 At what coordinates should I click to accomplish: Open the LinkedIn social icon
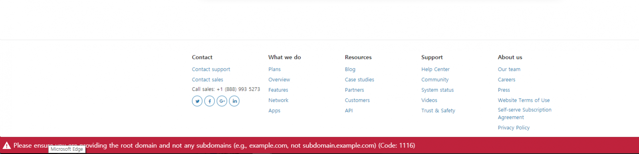(234, 101)
